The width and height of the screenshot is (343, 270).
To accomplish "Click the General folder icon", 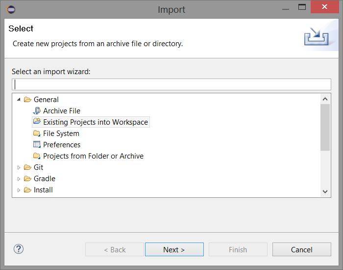I will pyautogui.click(x=27, y=100).
